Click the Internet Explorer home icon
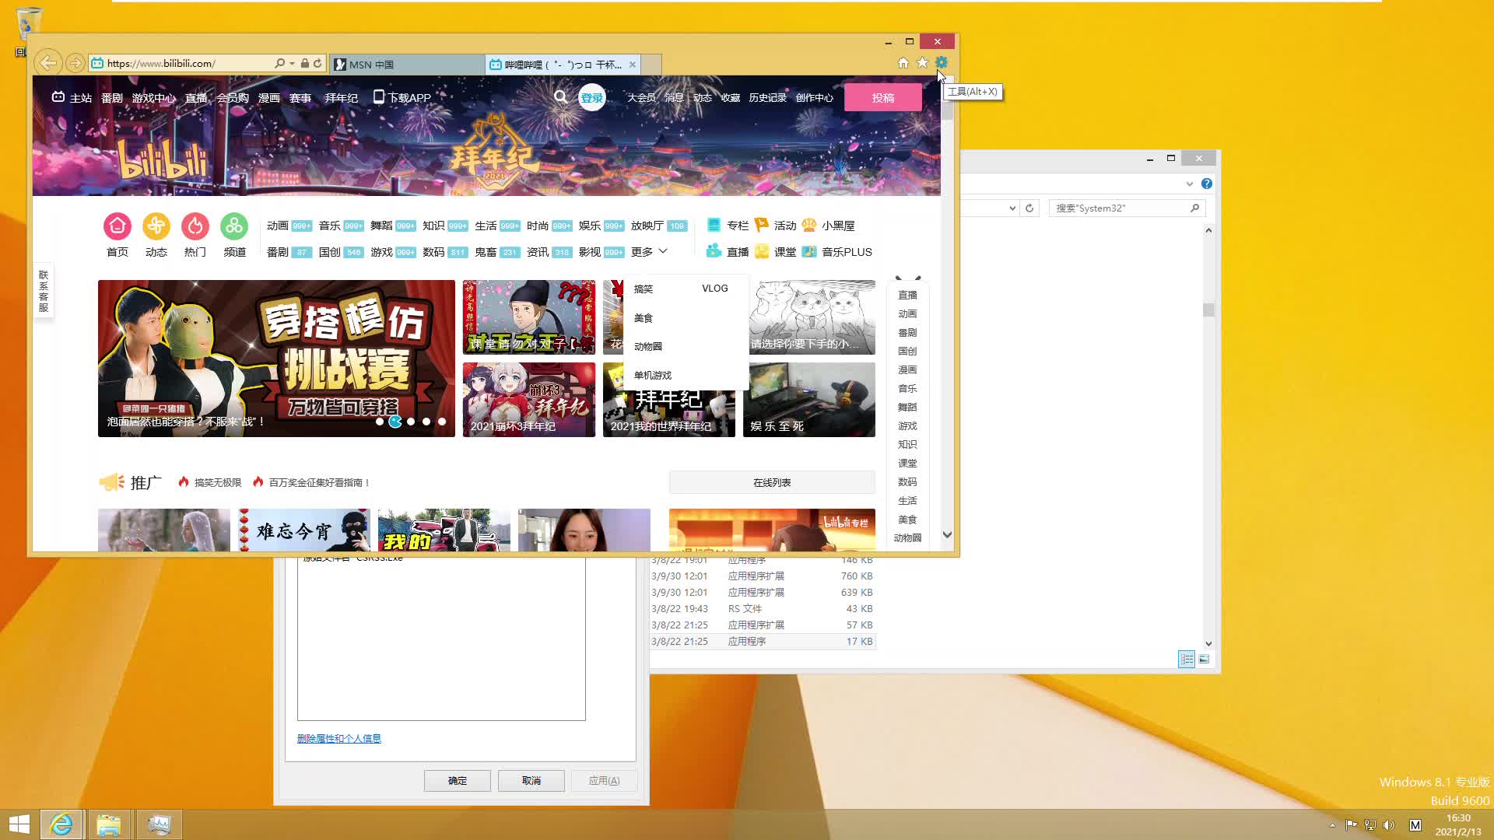Viewport: 1494px width, 840px height. [903, 62]
